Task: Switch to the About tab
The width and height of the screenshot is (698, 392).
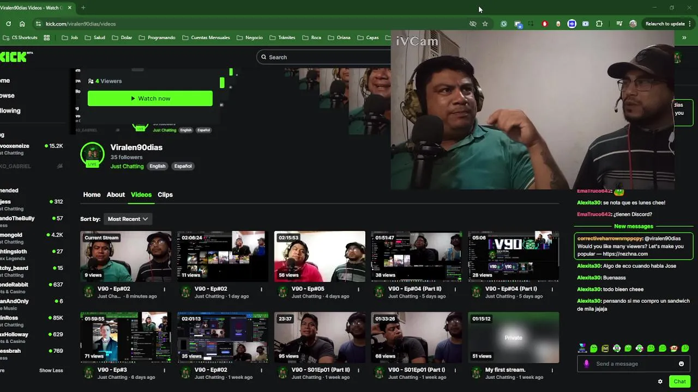Action: pyautogui.click(x=116, y=195)
